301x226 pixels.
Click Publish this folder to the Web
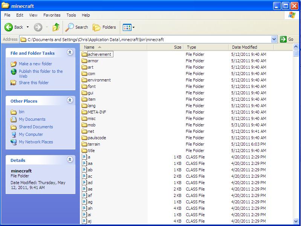41,74
